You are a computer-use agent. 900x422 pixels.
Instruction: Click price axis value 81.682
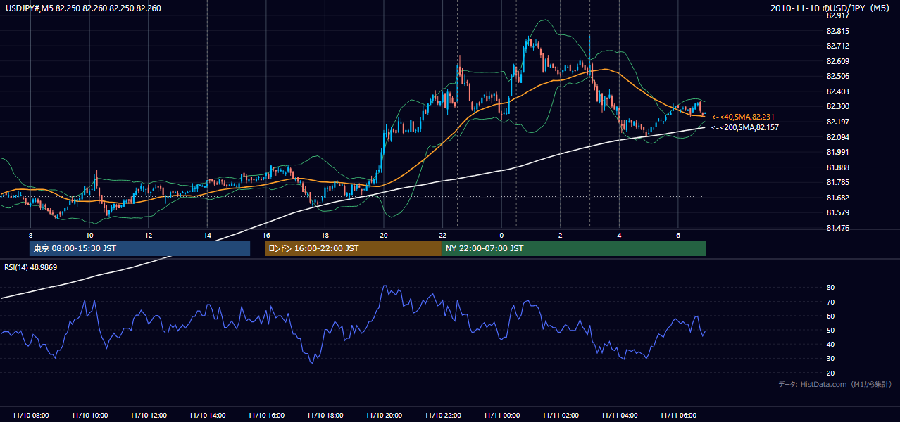pyautogui.click(x=837, y=198)
